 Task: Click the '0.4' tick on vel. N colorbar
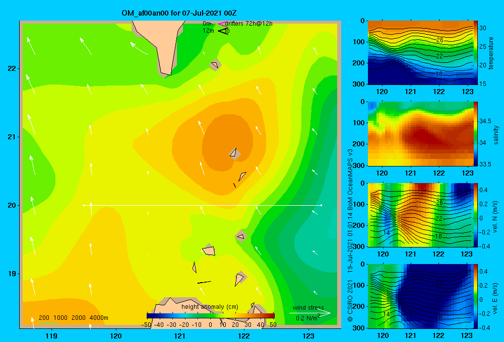[x=483, y=190]
